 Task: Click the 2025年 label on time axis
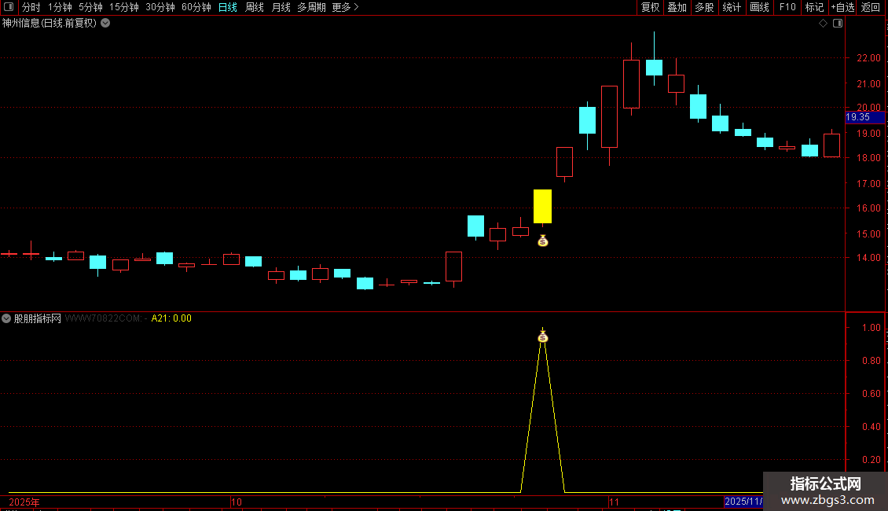(24, 502)
